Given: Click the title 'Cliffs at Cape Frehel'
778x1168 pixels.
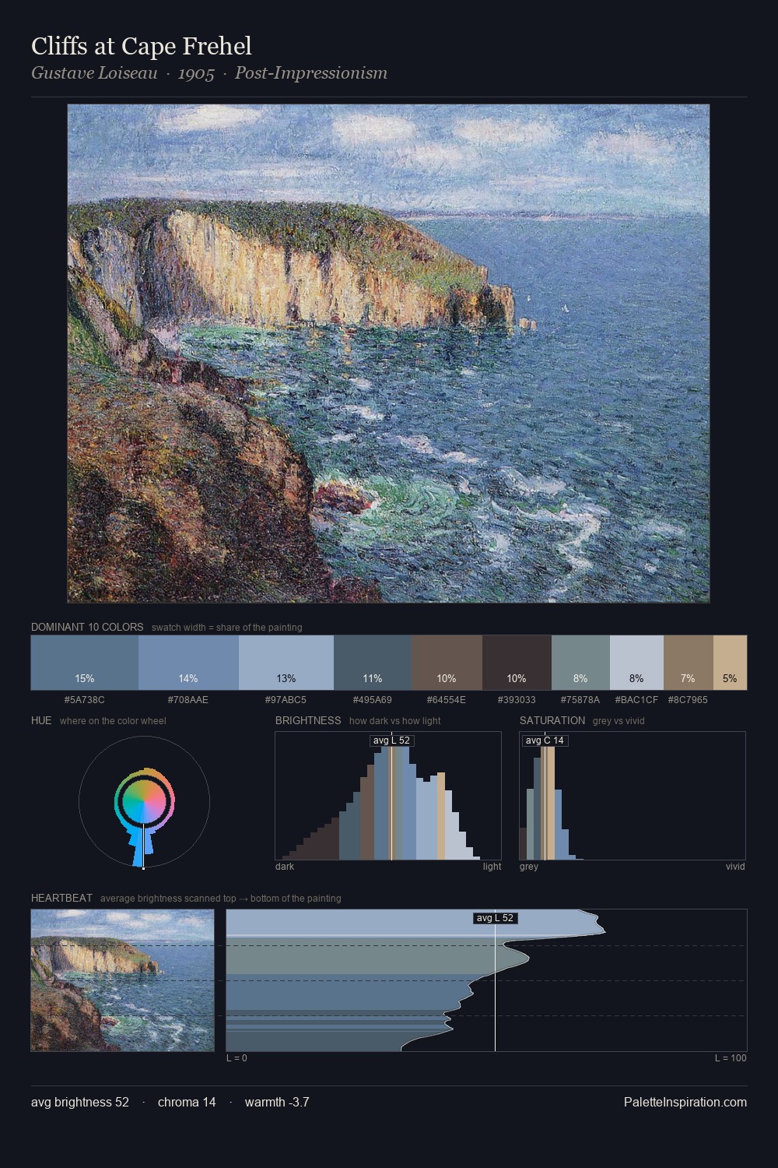Looking at the screenshot, I should (x=142, y=47).
